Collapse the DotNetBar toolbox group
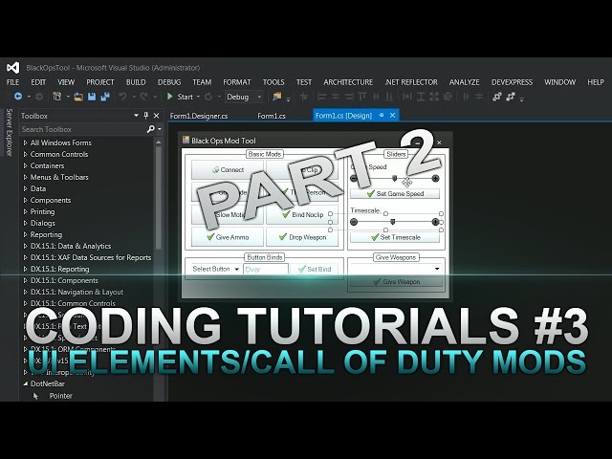 (x=26, y=383)
